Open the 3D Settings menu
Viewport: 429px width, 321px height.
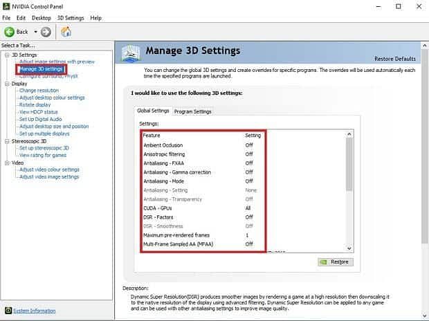(x=71, y=18)
